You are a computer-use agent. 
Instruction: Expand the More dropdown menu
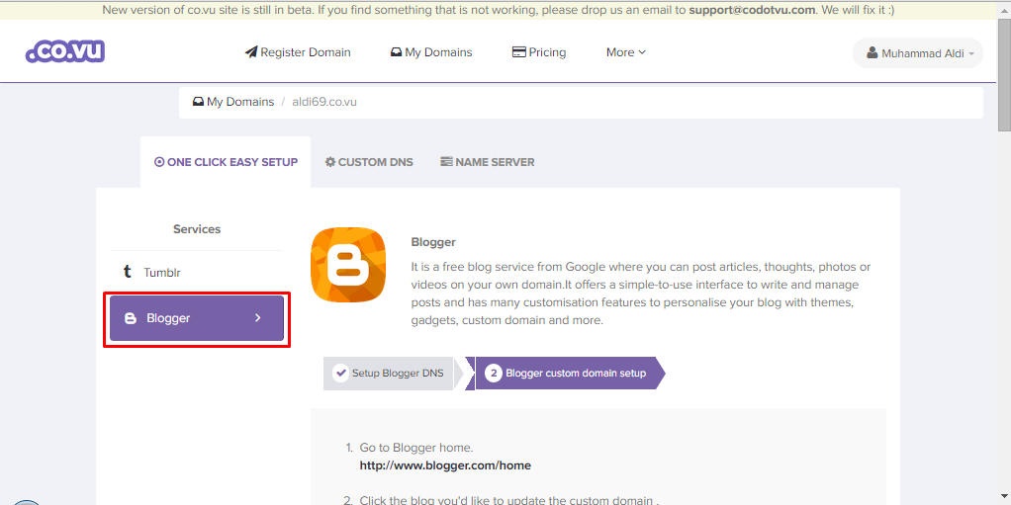pos(625,52)
